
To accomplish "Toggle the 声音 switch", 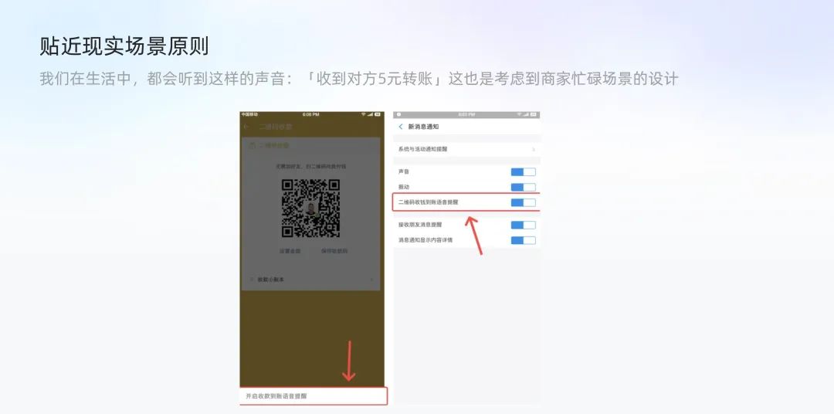I will [523, 172].
